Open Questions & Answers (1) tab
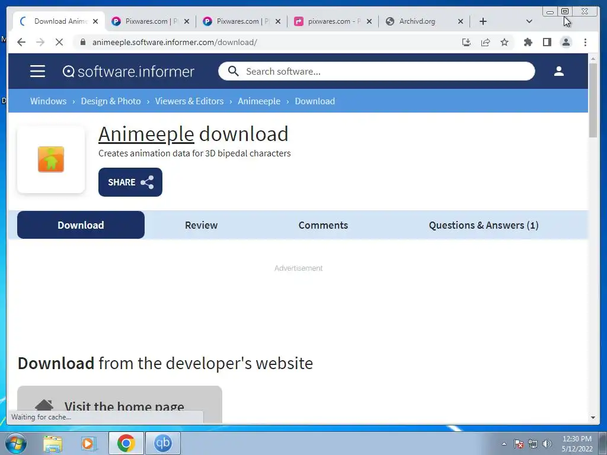 click(x=484, y=225)
